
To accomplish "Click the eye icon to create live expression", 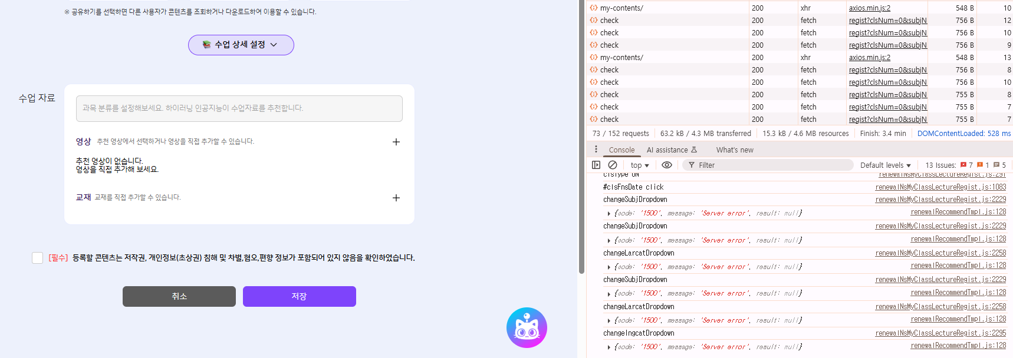I will point(667,165).
